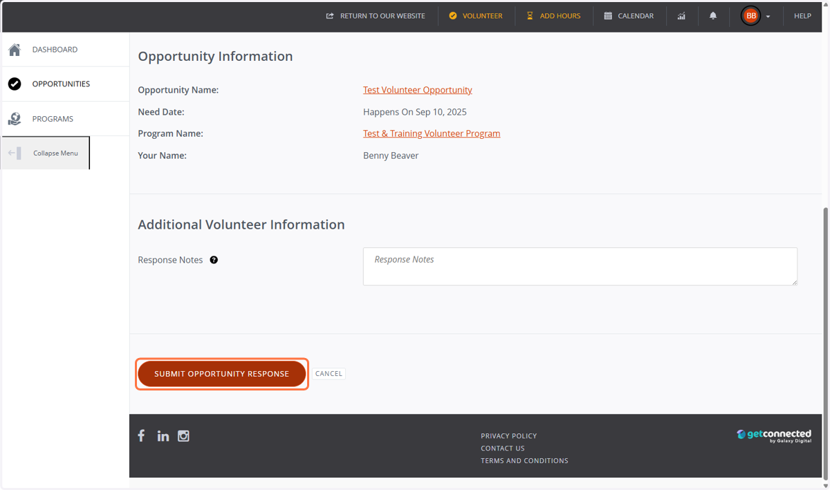
Task: Open Test & Training Volunteer Program link
Action: click(432, 133)
